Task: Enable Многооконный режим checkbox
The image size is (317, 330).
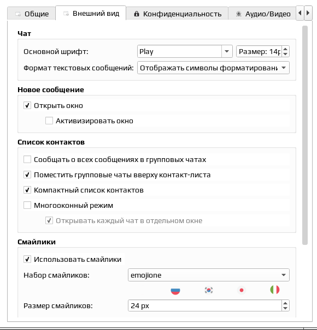Action: [x=27, y=205]
